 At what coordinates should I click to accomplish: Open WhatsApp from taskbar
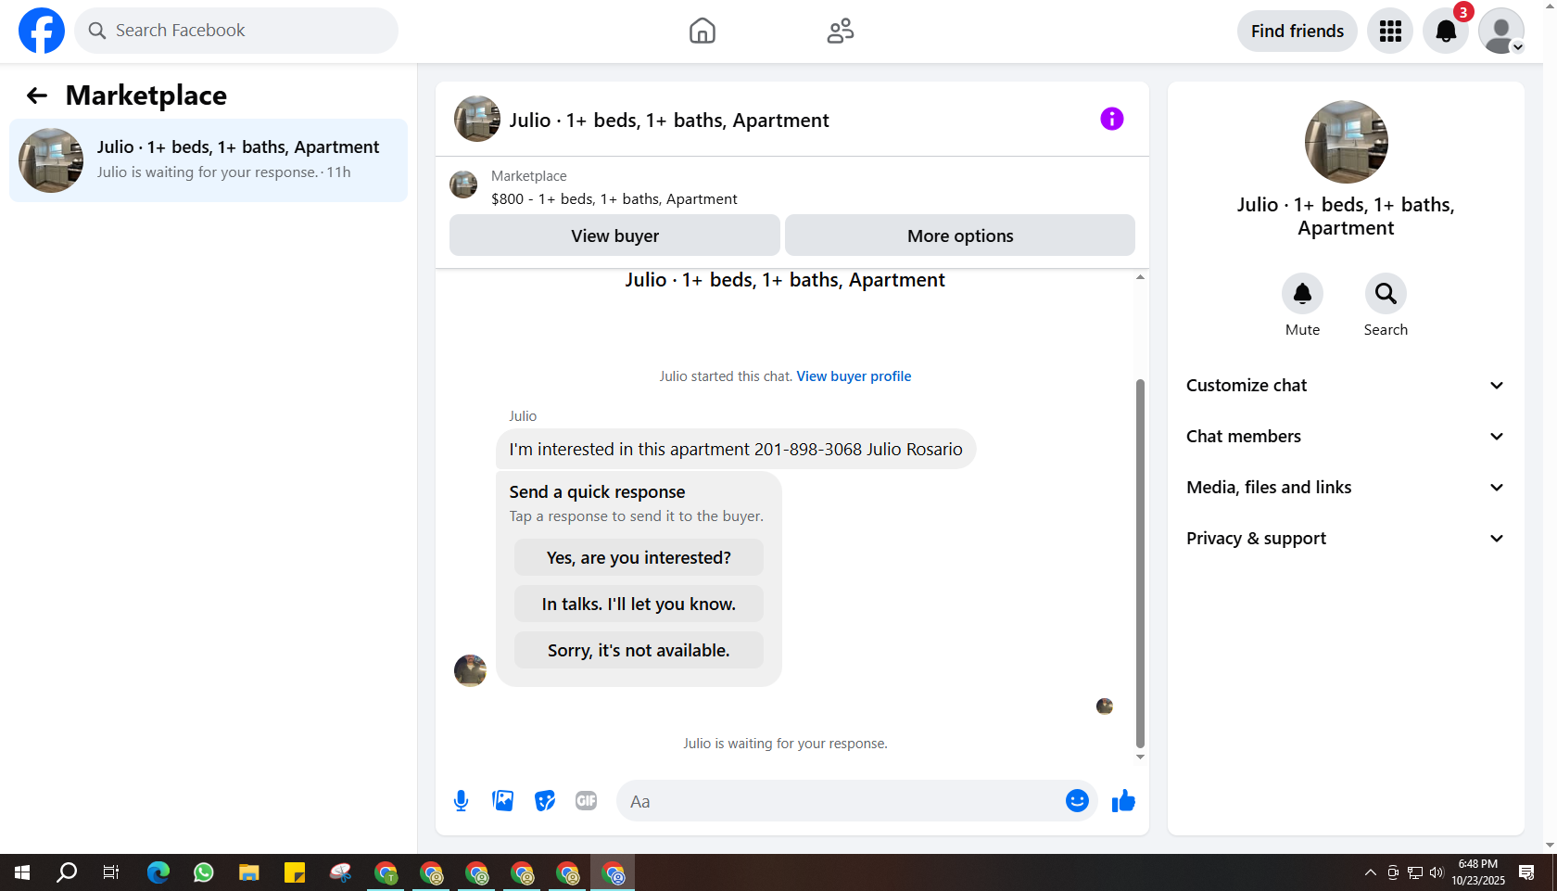[204, 872]
